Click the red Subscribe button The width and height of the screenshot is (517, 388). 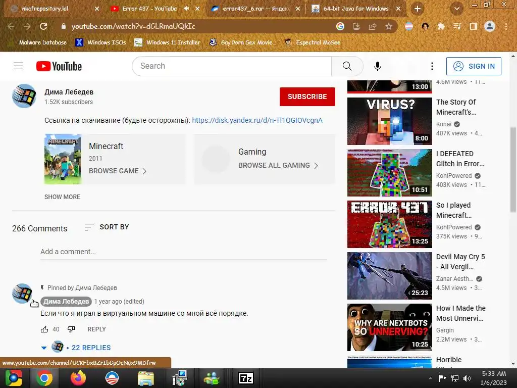(x=307, y=96)
